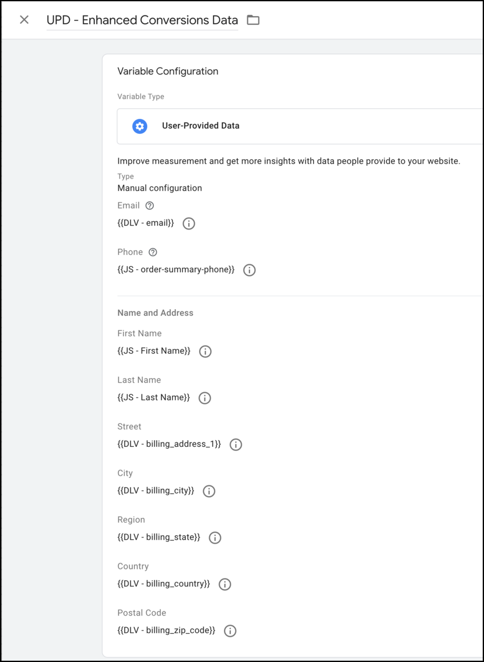The width and height of the screenshot is (484, 662).
Task: Open the info icon beside {{JS - order-summary-phone}}
Action: point(249,270)
